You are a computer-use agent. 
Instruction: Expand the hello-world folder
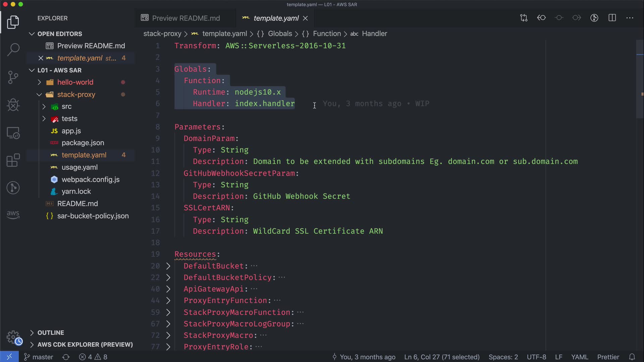[x=39, y=82]
